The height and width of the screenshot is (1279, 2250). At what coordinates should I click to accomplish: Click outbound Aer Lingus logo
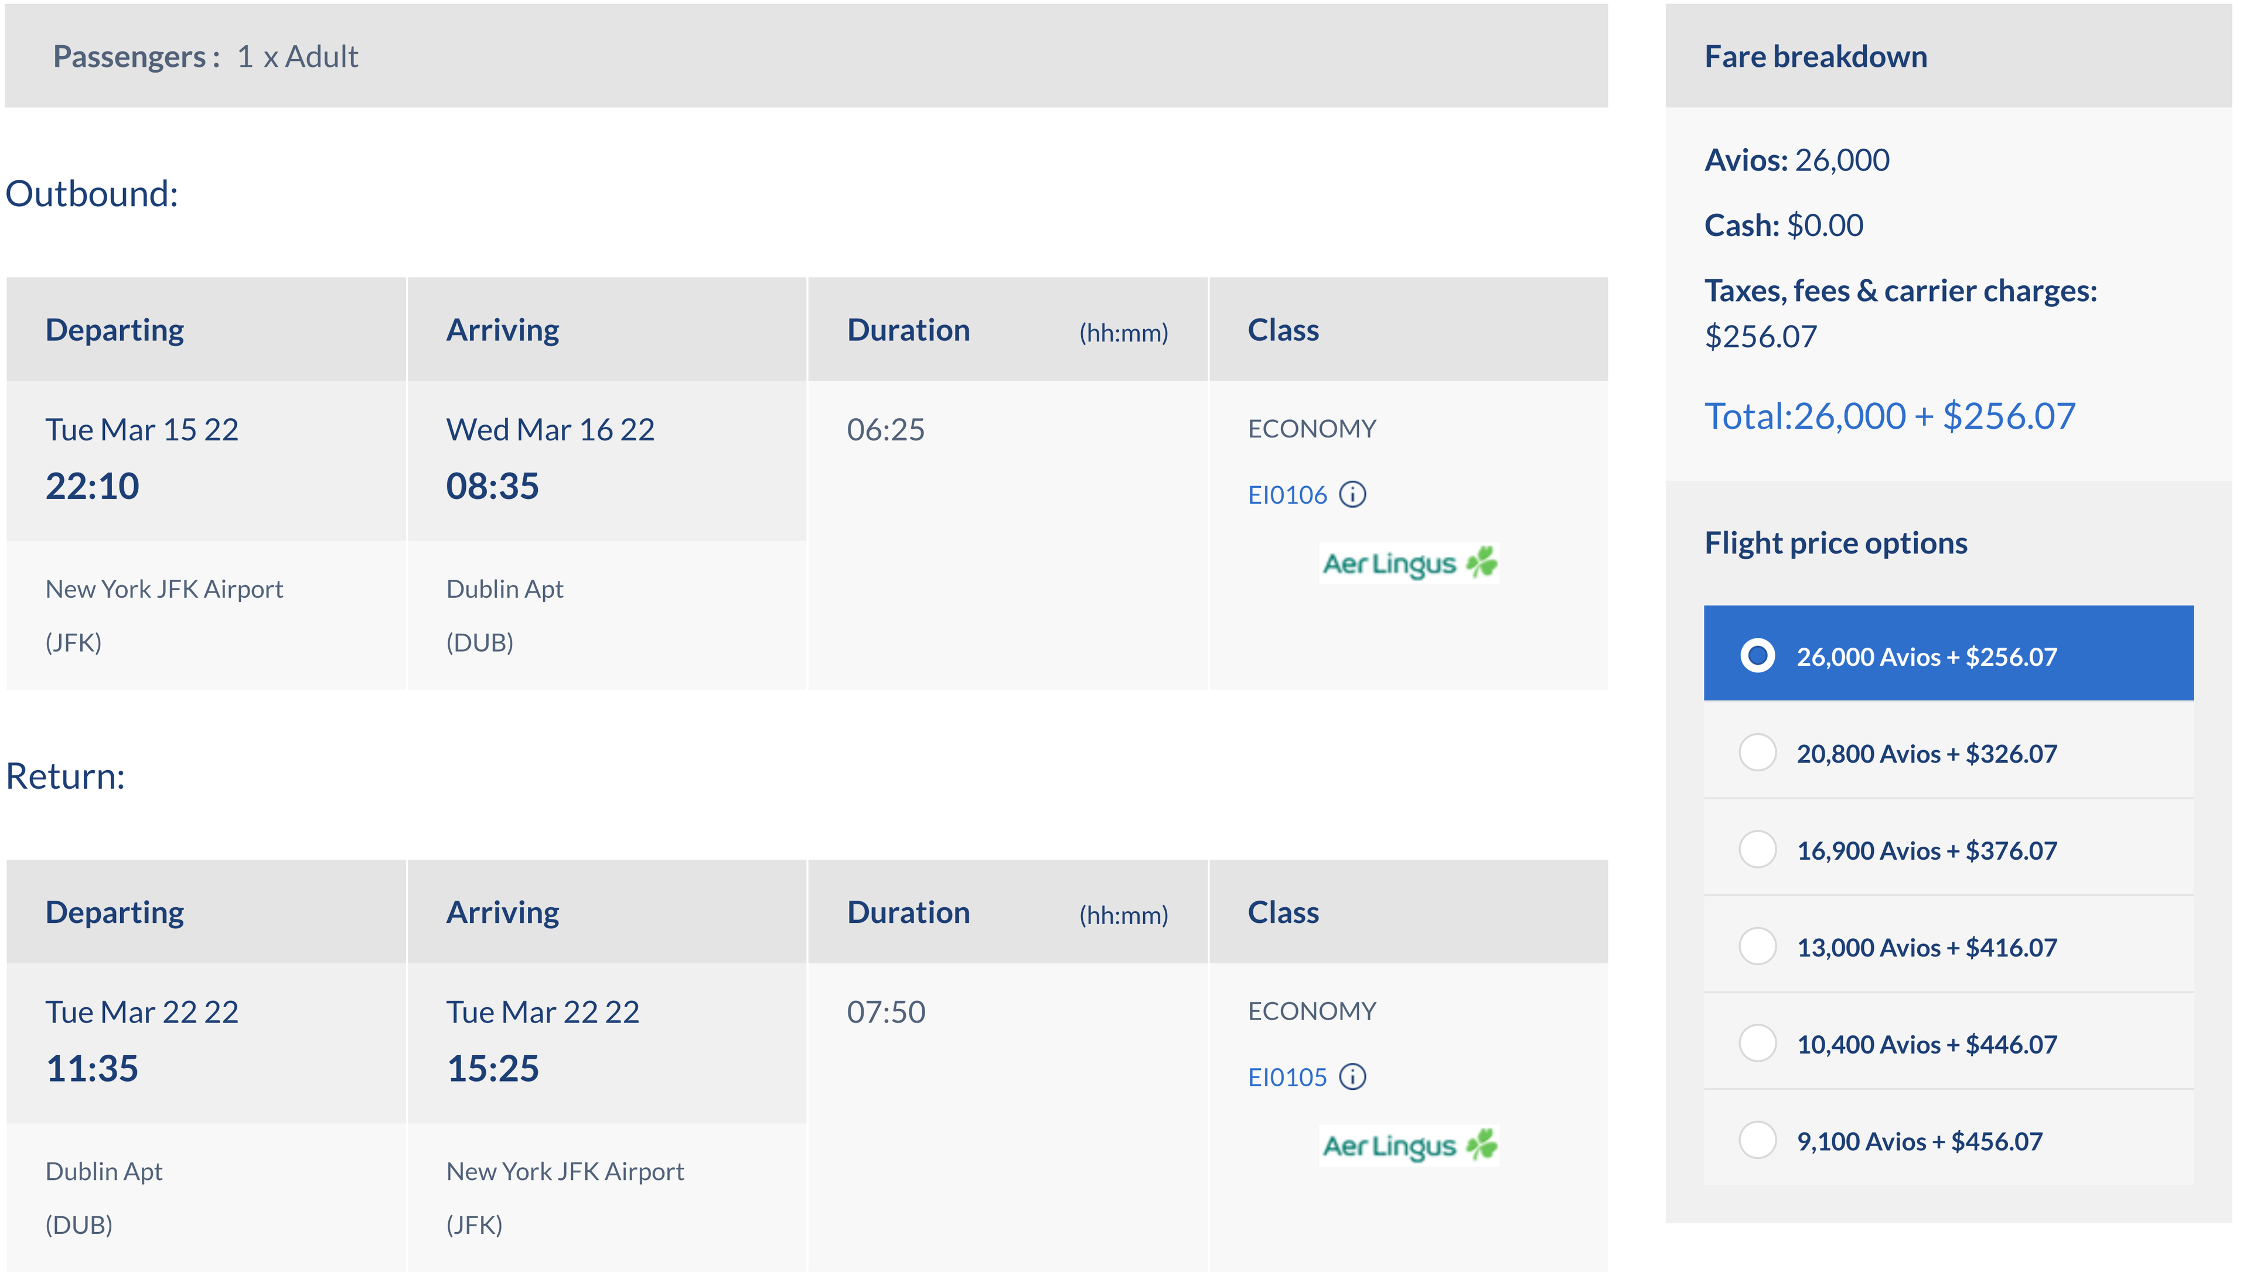point(1409,563)
